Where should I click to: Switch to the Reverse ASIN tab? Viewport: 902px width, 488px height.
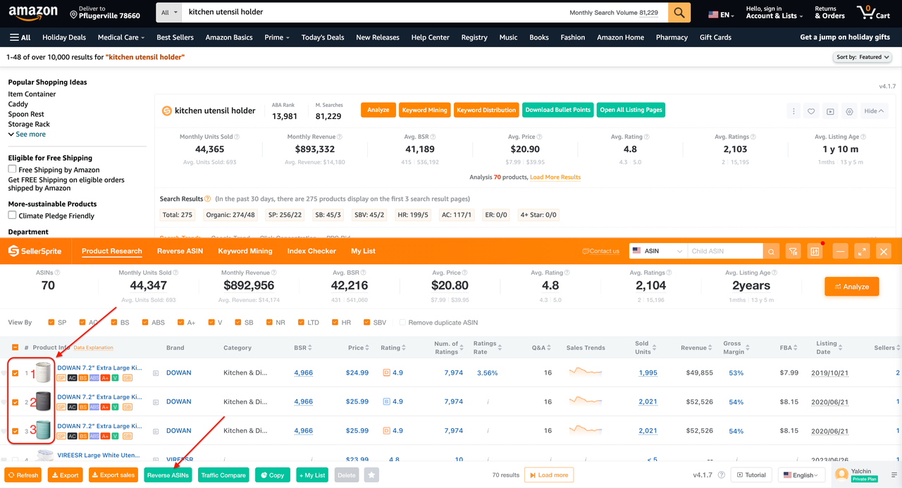pos(180,251)
